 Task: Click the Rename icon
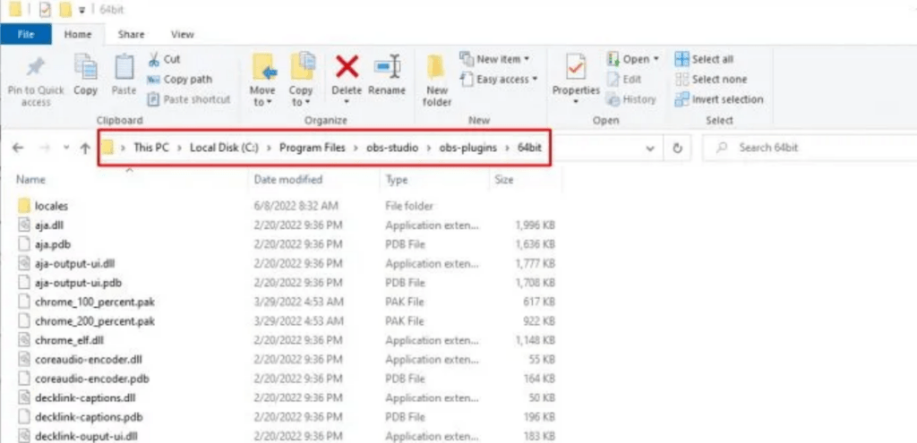point(387,66)
